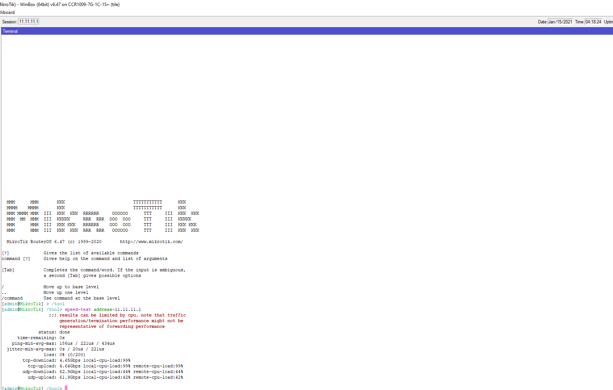This screenshot has width=613, height=390.
Task: Click the 'Move up one level' text
Action: (66, 293)
